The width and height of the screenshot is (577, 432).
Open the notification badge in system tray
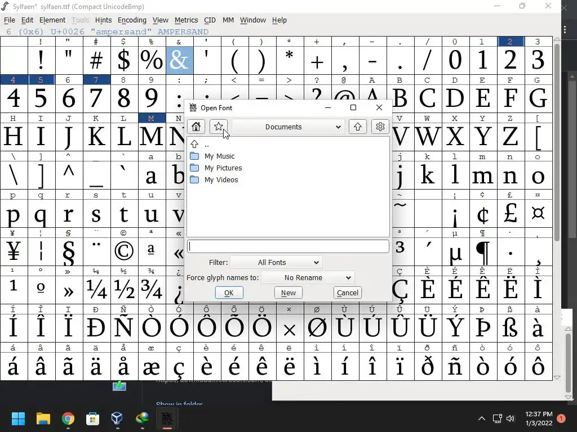561,418
